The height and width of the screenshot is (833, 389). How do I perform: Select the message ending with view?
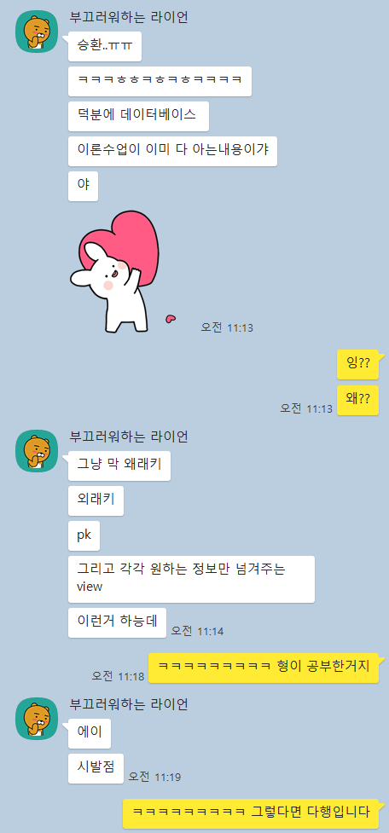[191, 579]
